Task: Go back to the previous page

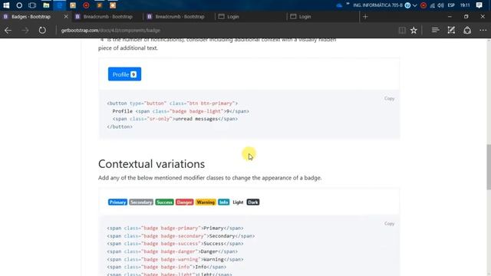Action: 8,31
